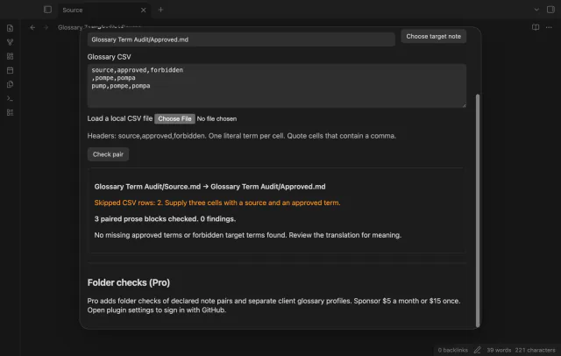
Task: Click the 39 words status item
Action: pos(499,350)
